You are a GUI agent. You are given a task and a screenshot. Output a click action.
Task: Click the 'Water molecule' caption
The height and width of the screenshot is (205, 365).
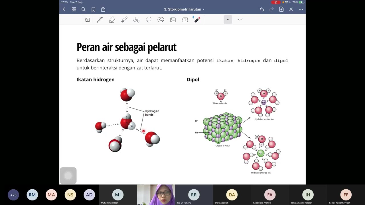click(x=220, y=103)
